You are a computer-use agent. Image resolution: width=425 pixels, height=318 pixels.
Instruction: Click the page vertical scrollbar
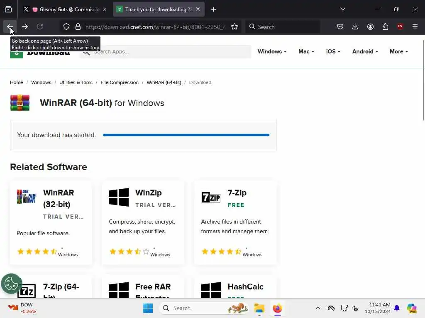[423, 80]
